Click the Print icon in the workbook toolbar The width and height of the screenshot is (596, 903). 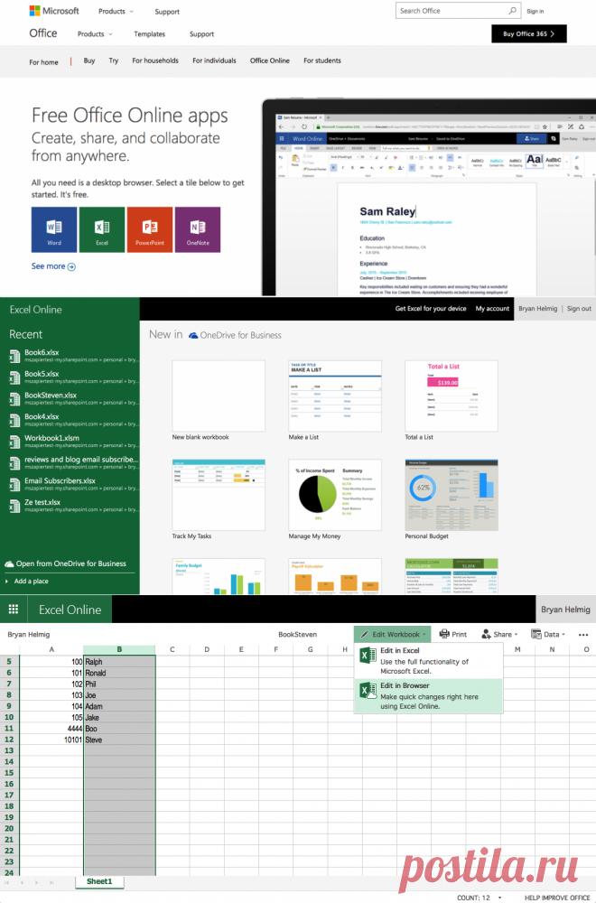[x=444, y=634]
